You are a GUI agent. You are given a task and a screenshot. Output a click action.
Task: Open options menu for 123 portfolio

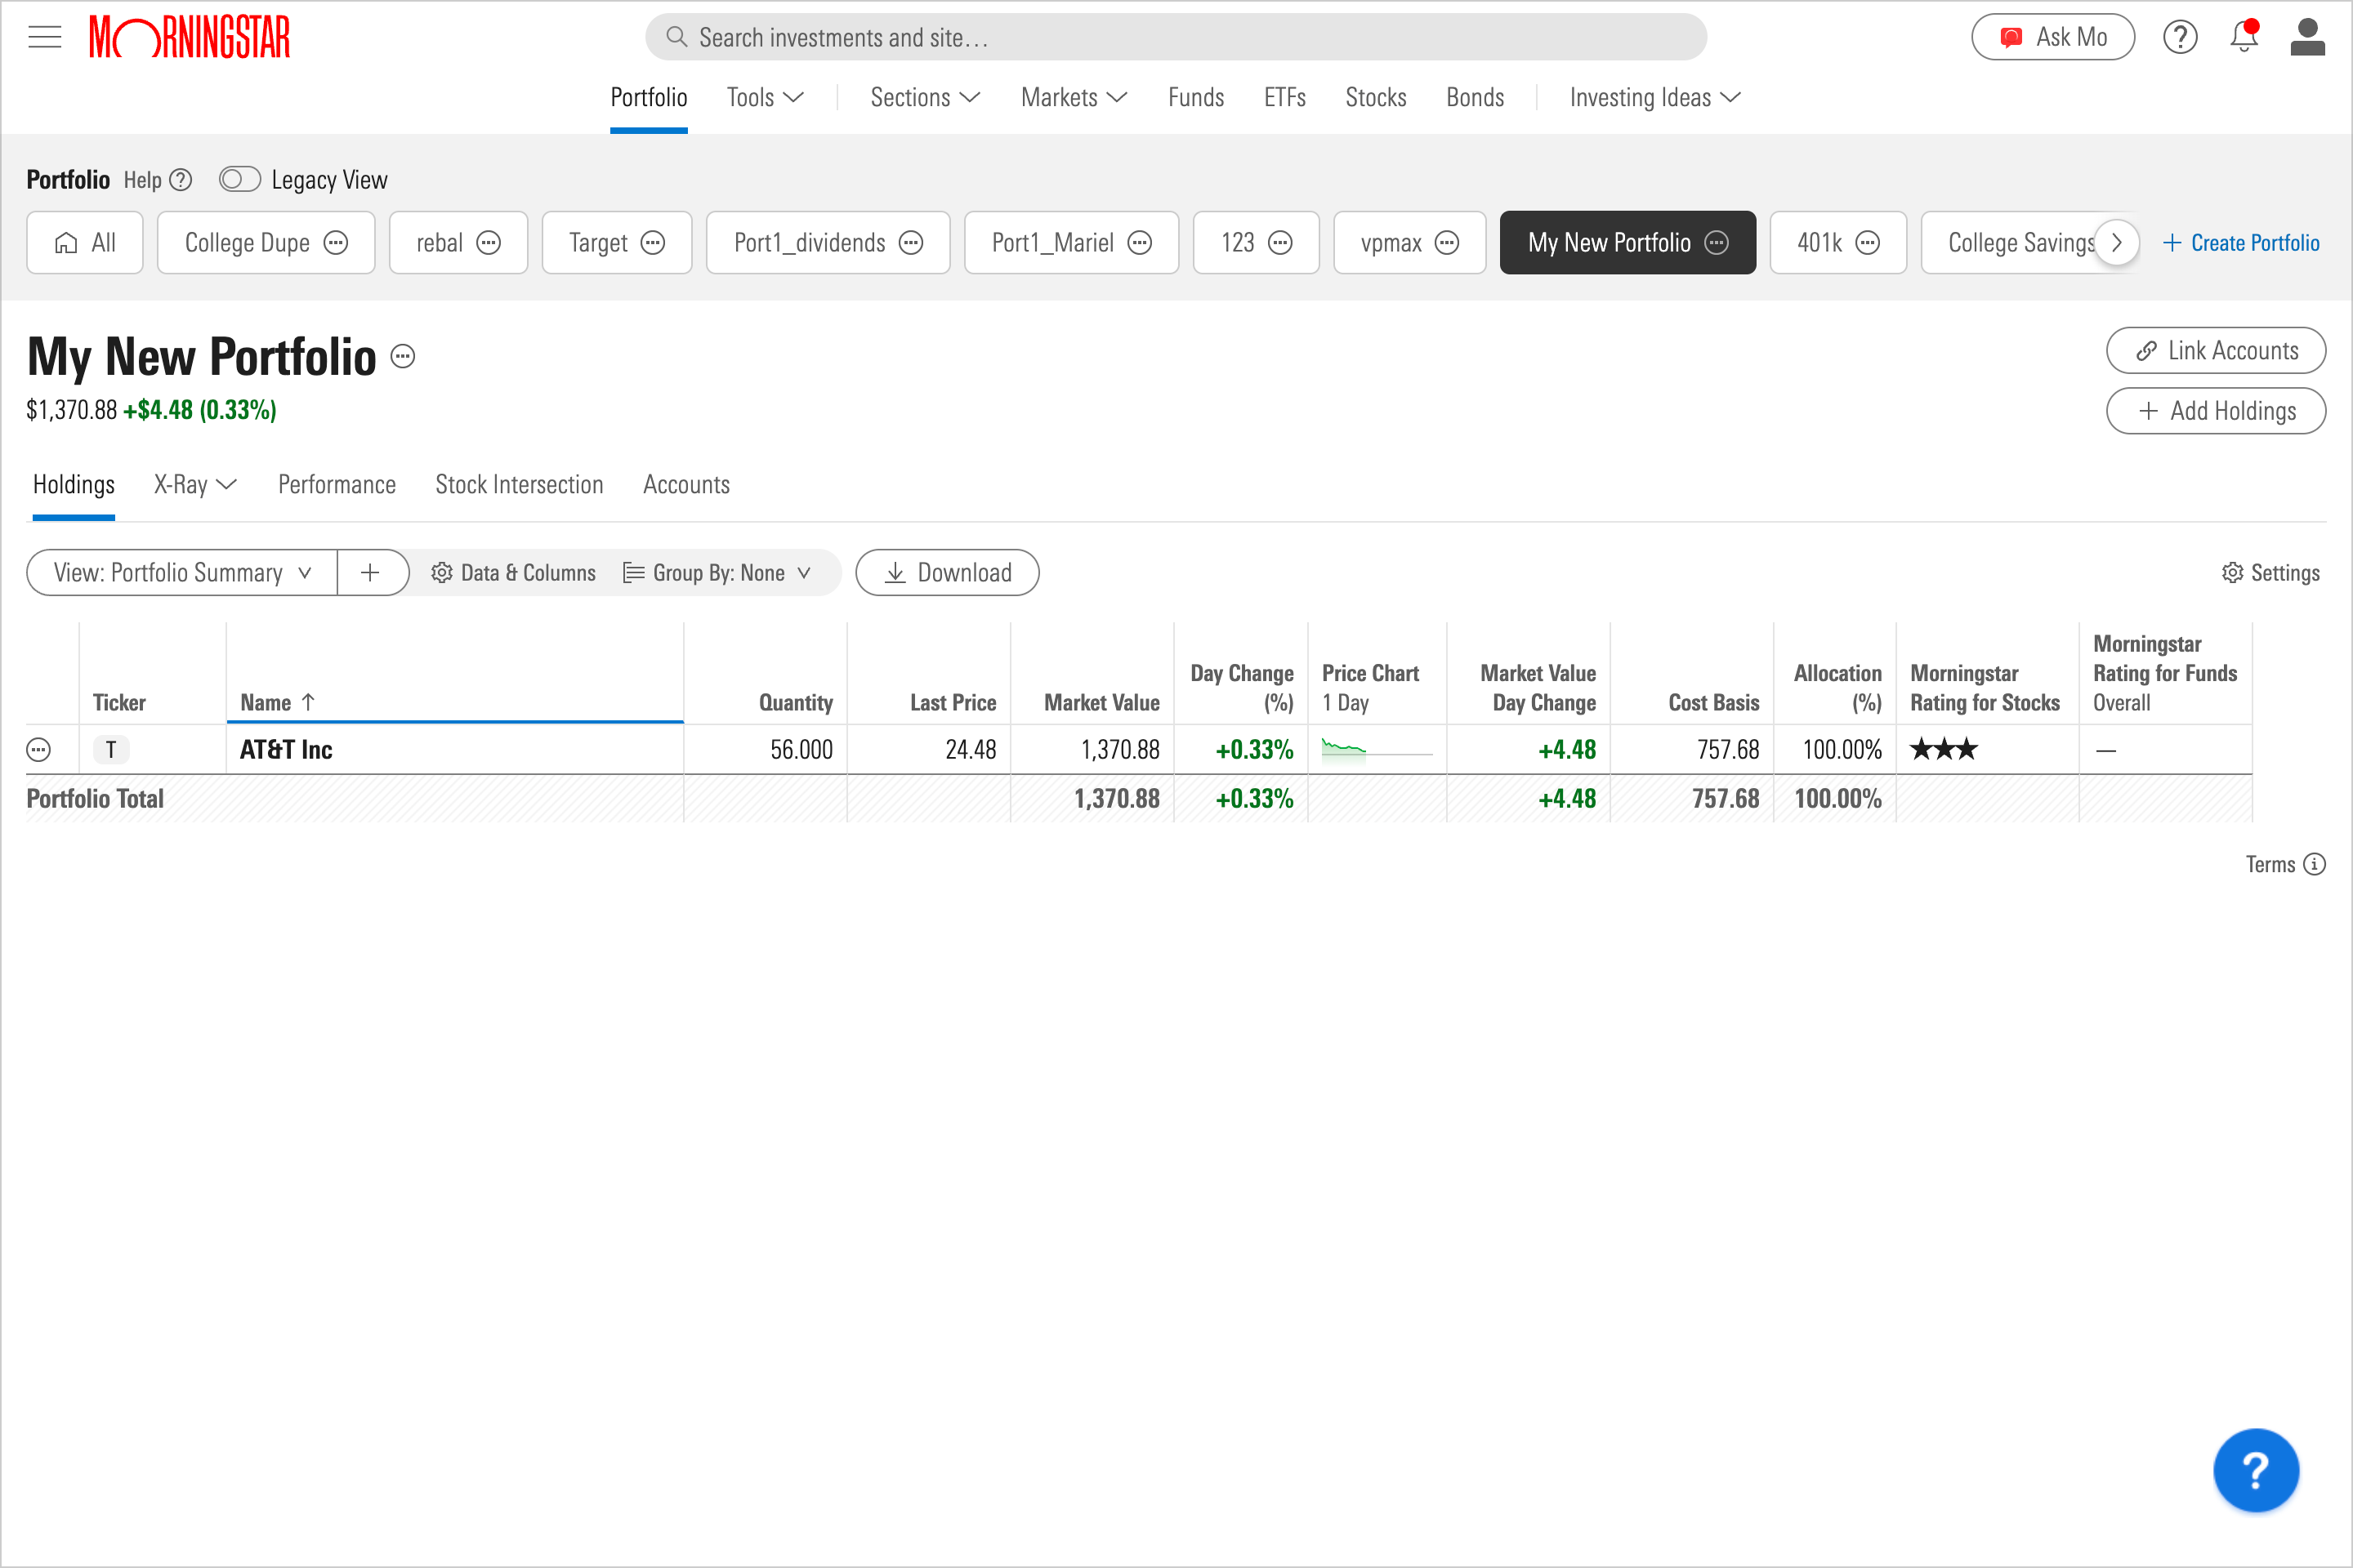point(1280,243)
